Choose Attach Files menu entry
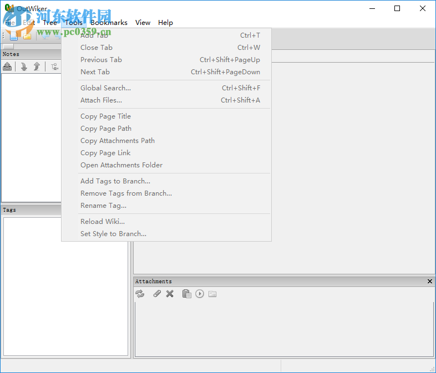 pos(166,100)
